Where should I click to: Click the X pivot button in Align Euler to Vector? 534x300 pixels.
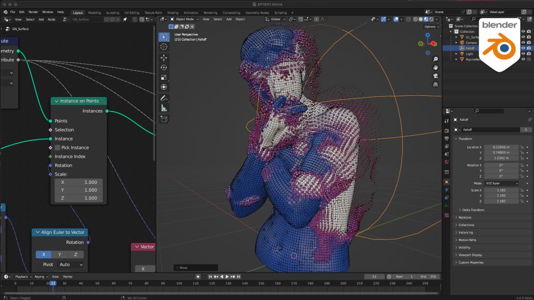[x=44, y=254]
